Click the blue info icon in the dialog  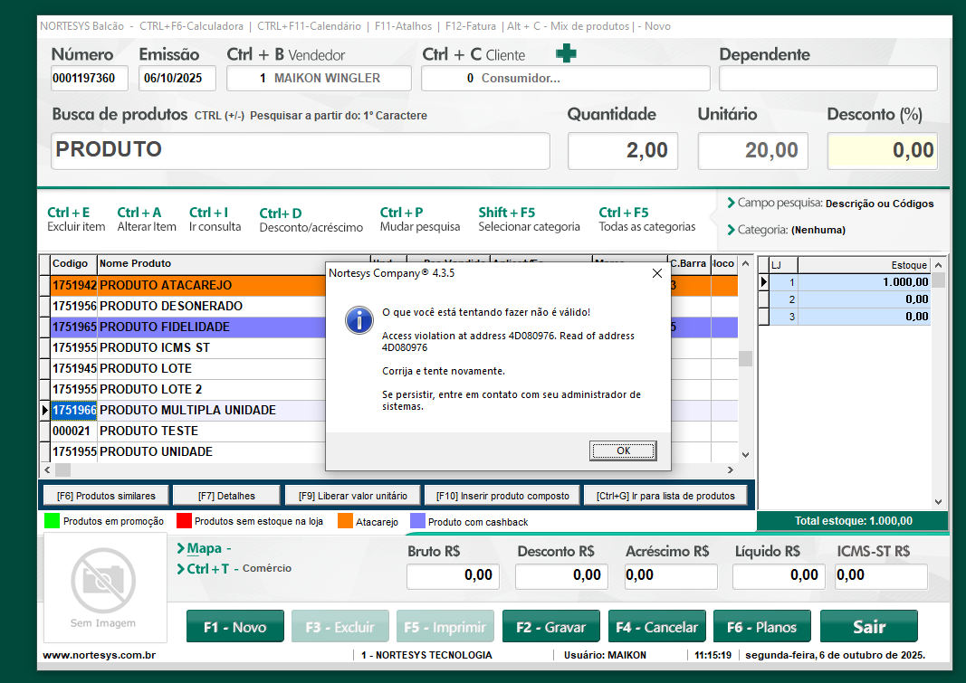coord(360,318)
